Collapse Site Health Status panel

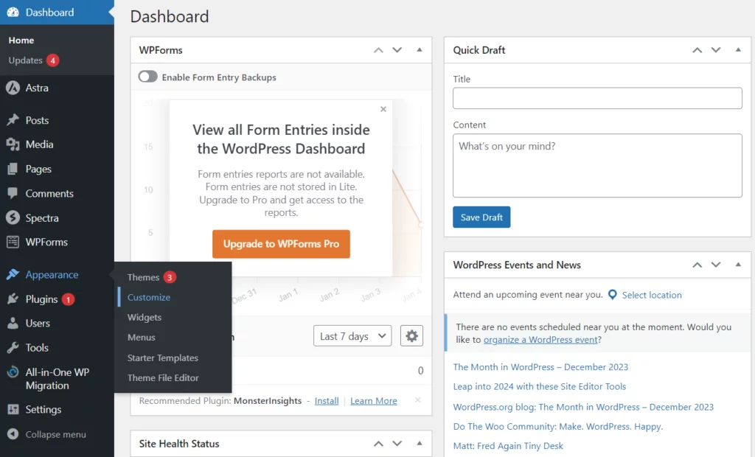coord(420,443)
